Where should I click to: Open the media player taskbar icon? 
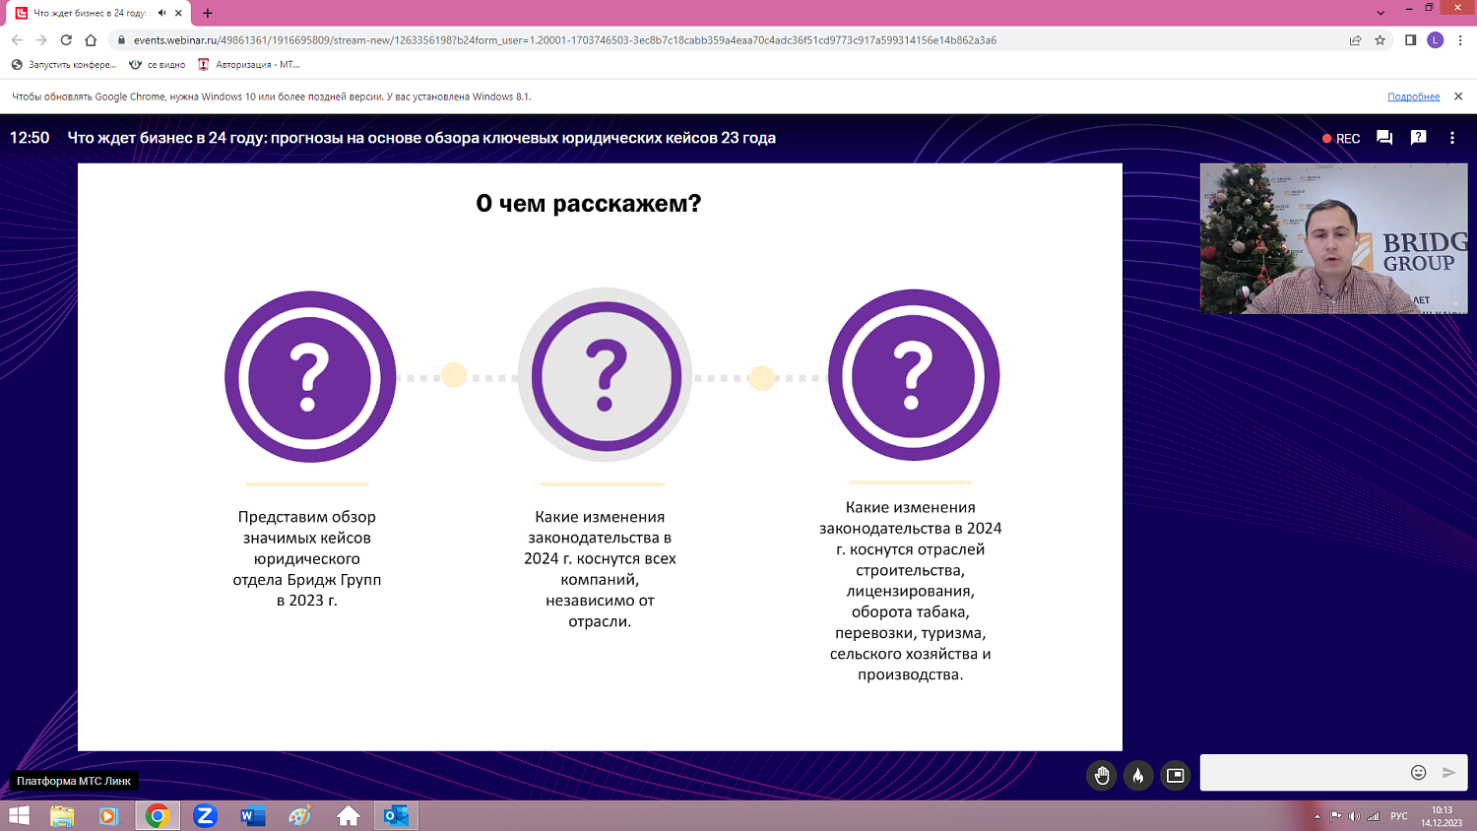tap(108, 815)
